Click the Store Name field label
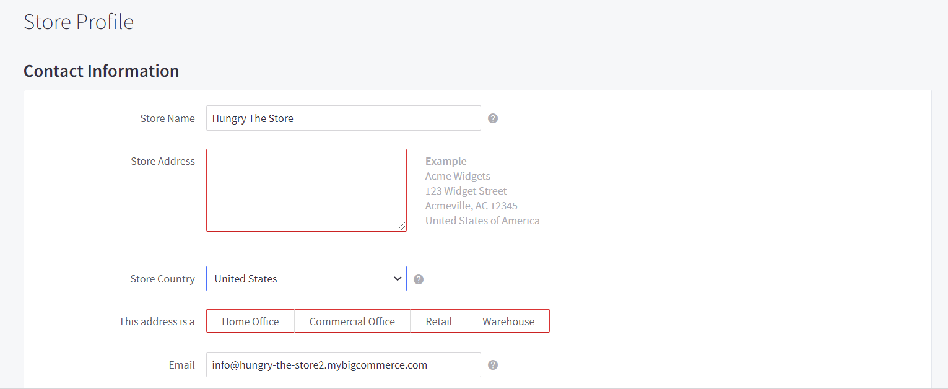Image resolution: width=948 pixels, height=389 pixels. click(167, 118)
